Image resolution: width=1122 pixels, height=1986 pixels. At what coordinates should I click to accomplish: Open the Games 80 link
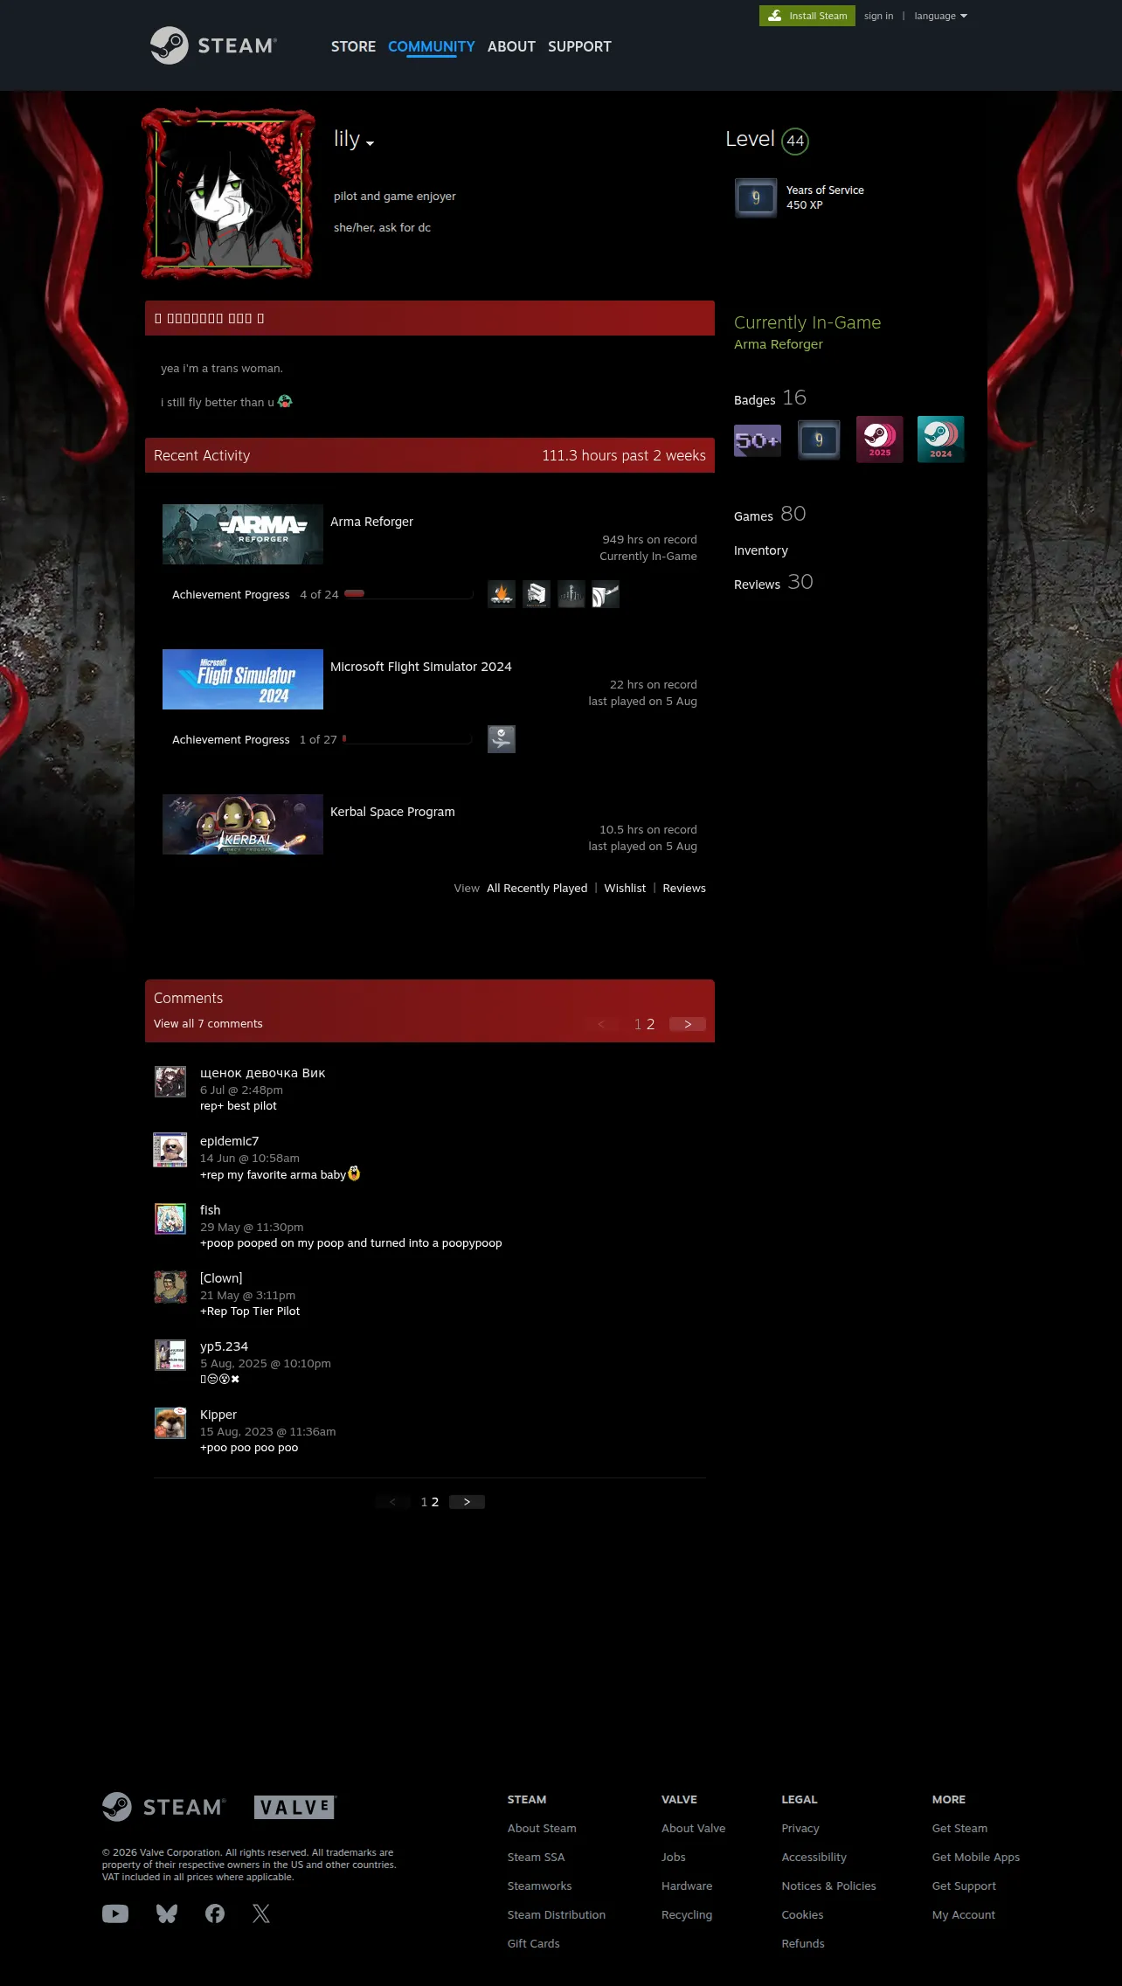[770, 515]
